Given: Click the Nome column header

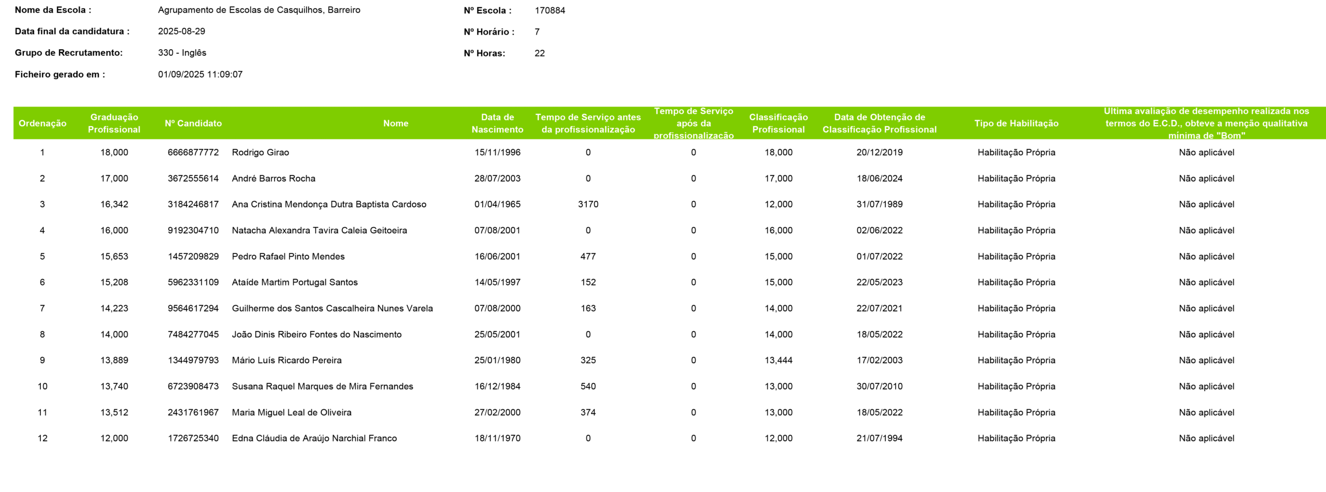Looking at the screenshot, I should pyautogui.click(x=396, y=123).
